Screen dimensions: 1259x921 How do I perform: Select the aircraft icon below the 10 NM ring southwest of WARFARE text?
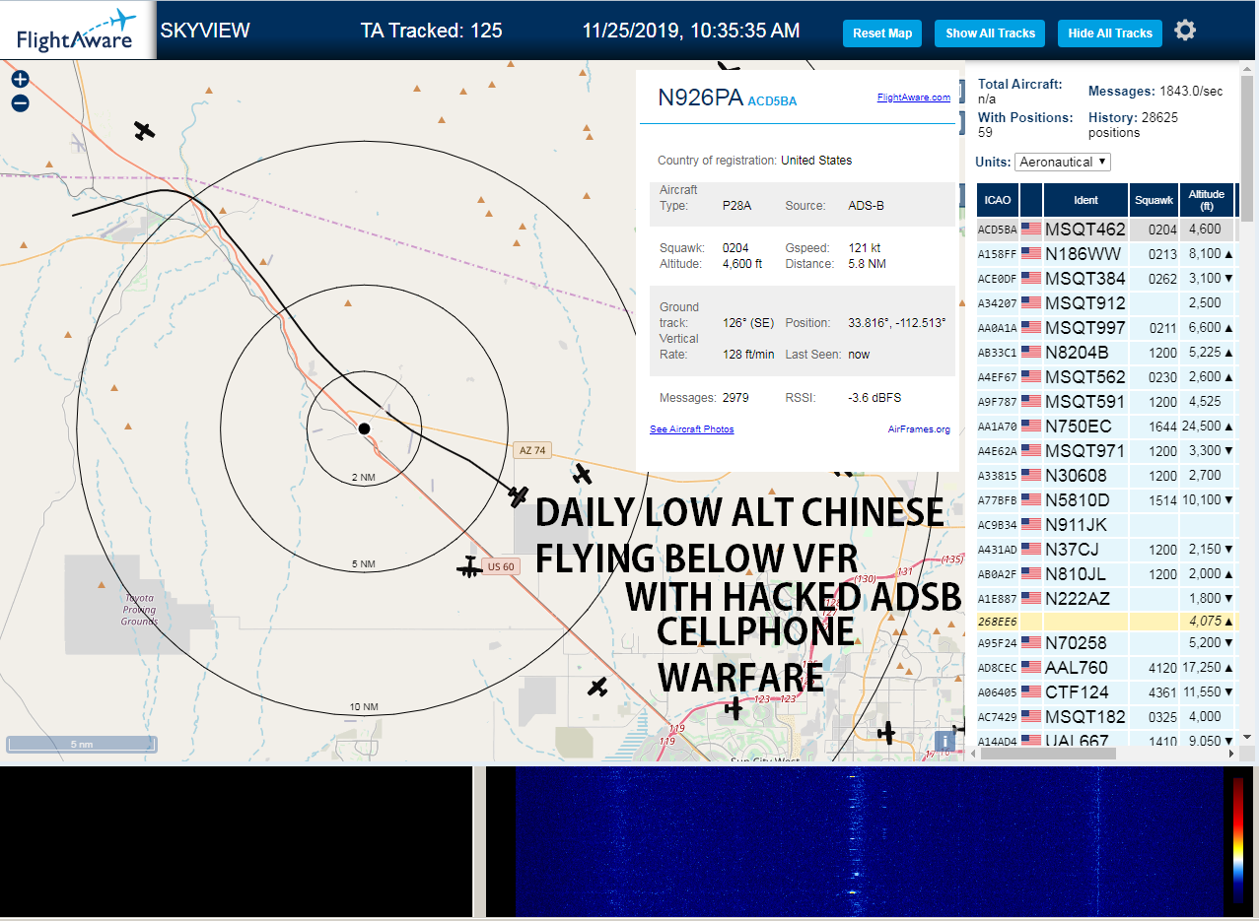coord(597,687)
